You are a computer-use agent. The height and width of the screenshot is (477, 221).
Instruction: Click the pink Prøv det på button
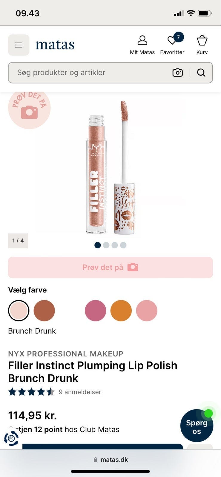click(x=110, y=267)
